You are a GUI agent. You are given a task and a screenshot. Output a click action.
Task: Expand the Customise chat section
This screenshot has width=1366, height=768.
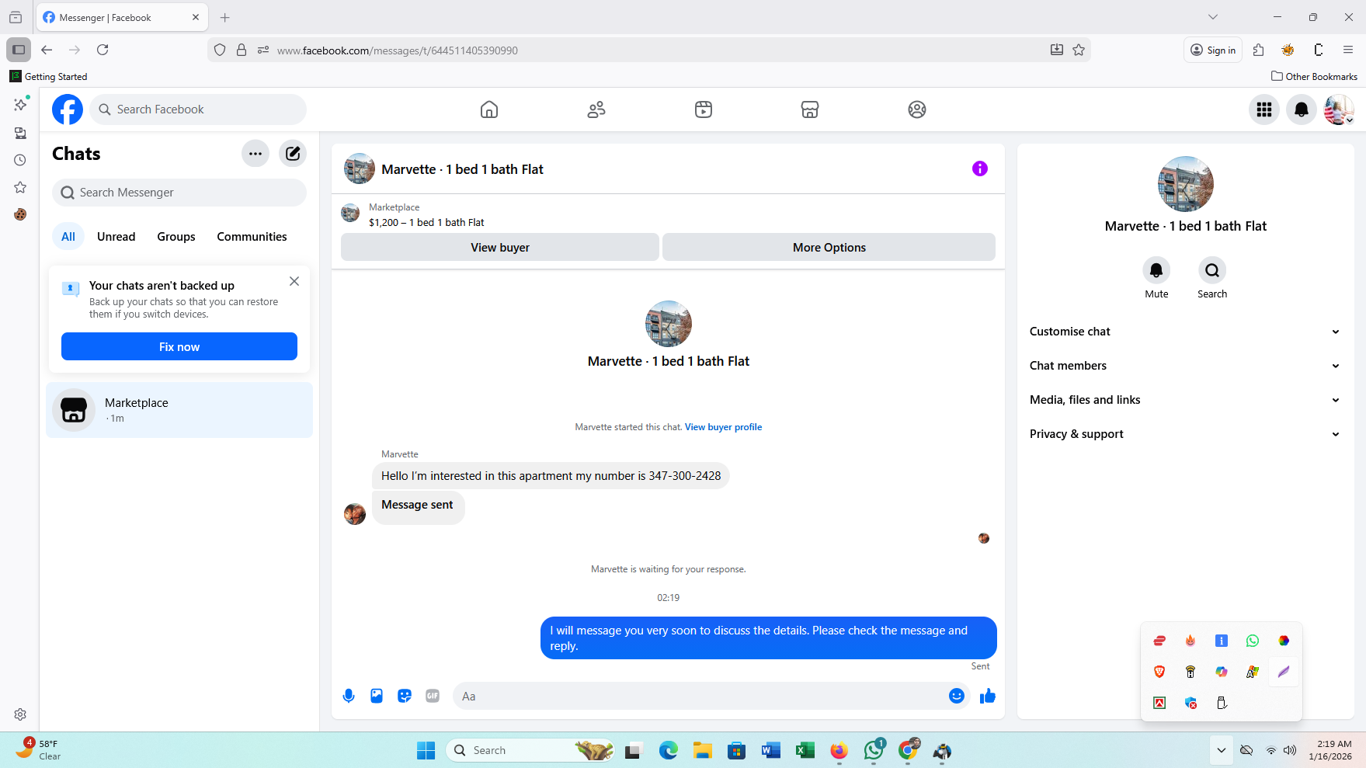click(x=1185, y=332)
